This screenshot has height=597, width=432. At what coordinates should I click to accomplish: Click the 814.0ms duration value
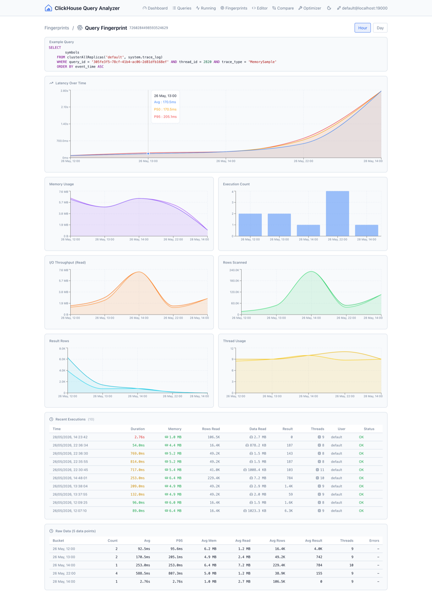point(138,462)
